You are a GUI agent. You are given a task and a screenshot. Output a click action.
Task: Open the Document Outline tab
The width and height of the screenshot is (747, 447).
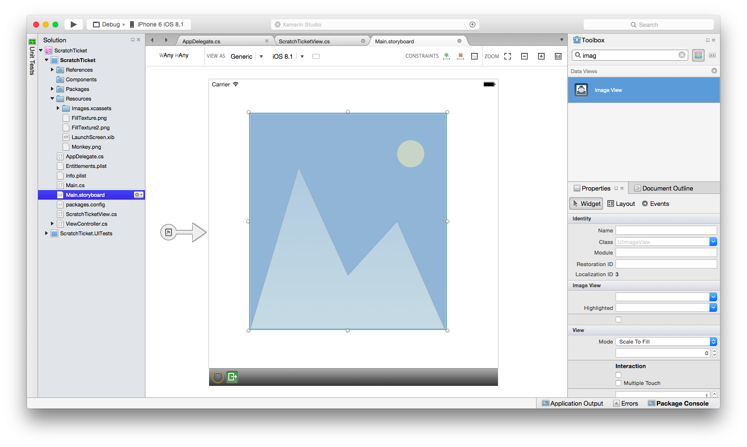[668, 188]
